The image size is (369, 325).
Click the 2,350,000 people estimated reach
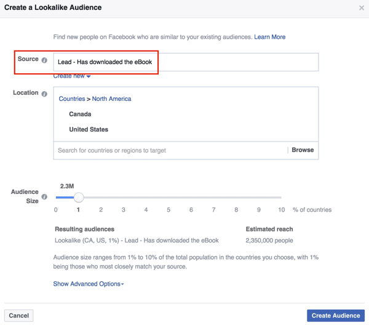[269, 241]
